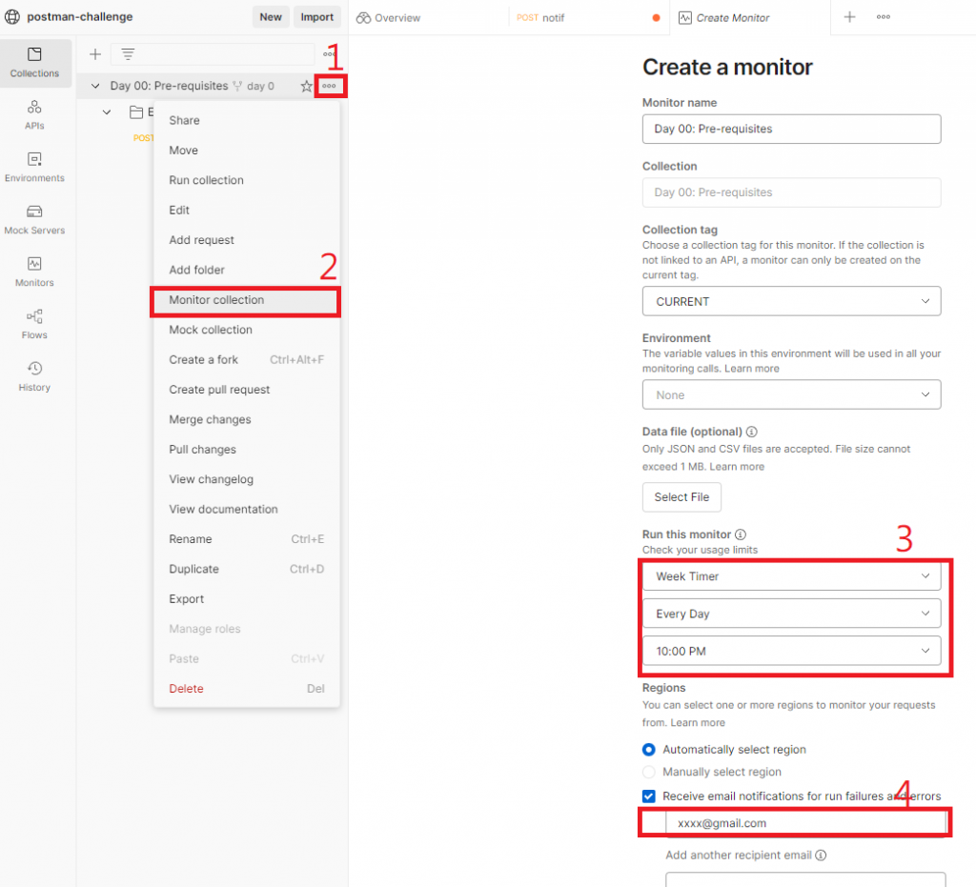The image size is (976, 887).
Task: Choose Export from the context menu
Action: [x=247, y=599]
